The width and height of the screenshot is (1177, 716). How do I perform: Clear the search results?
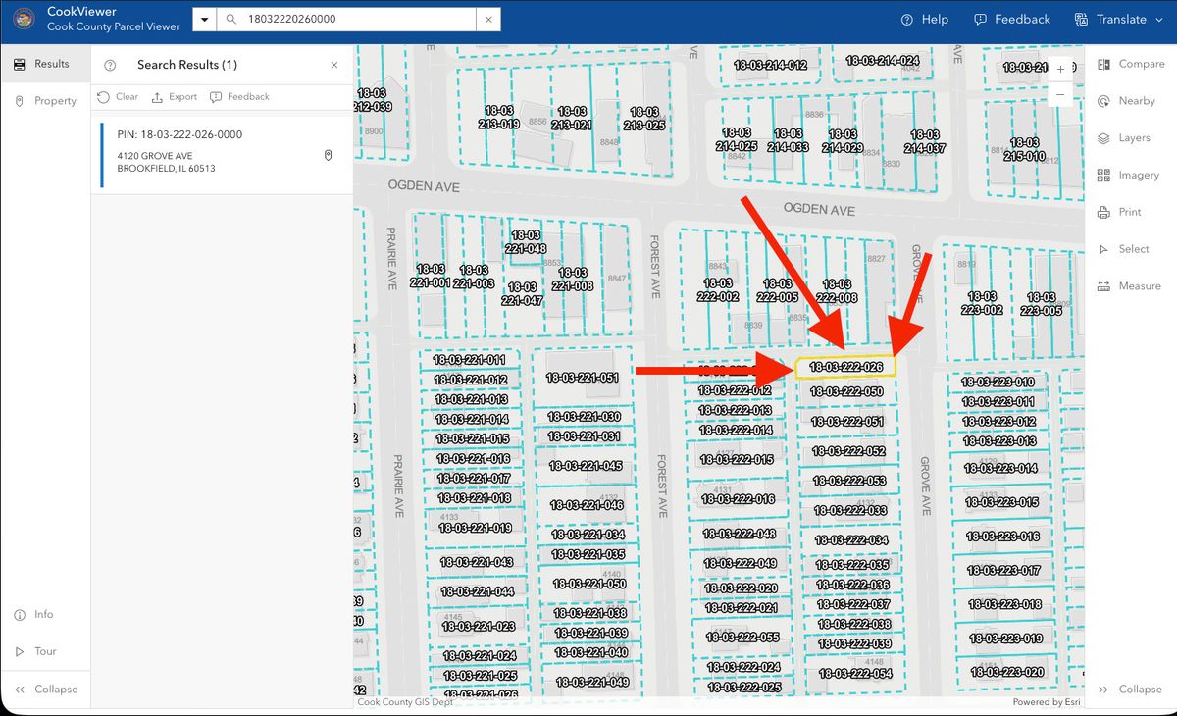tap(118, 97)
